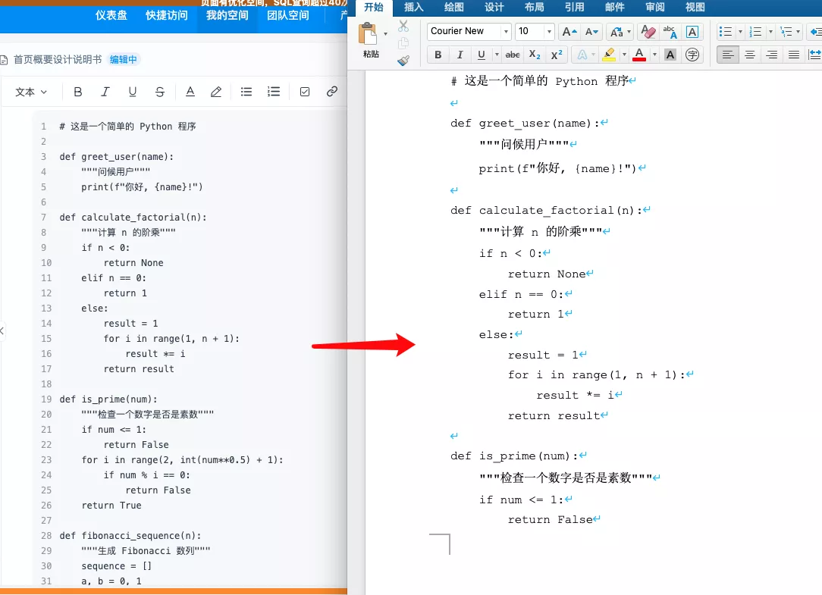Viewport: 822px width, 595px height.
Task: Toggle Italic in the Word ribbon
Action: tap(460, 55)
